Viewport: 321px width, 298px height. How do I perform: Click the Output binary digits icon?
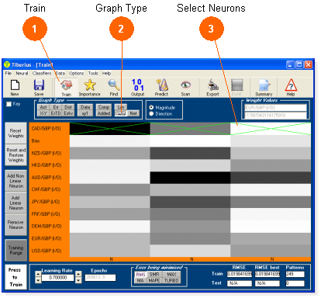click(138, 85)
